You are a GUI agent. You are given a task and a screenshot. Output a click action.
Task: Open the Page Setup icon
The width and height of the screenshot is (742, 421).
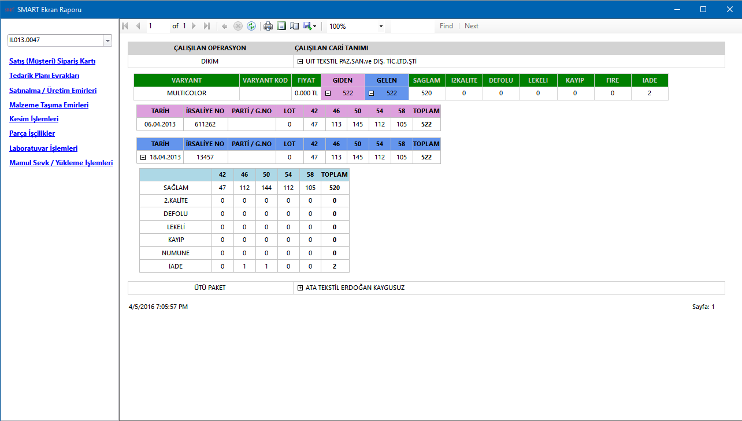tap(295, 26)
